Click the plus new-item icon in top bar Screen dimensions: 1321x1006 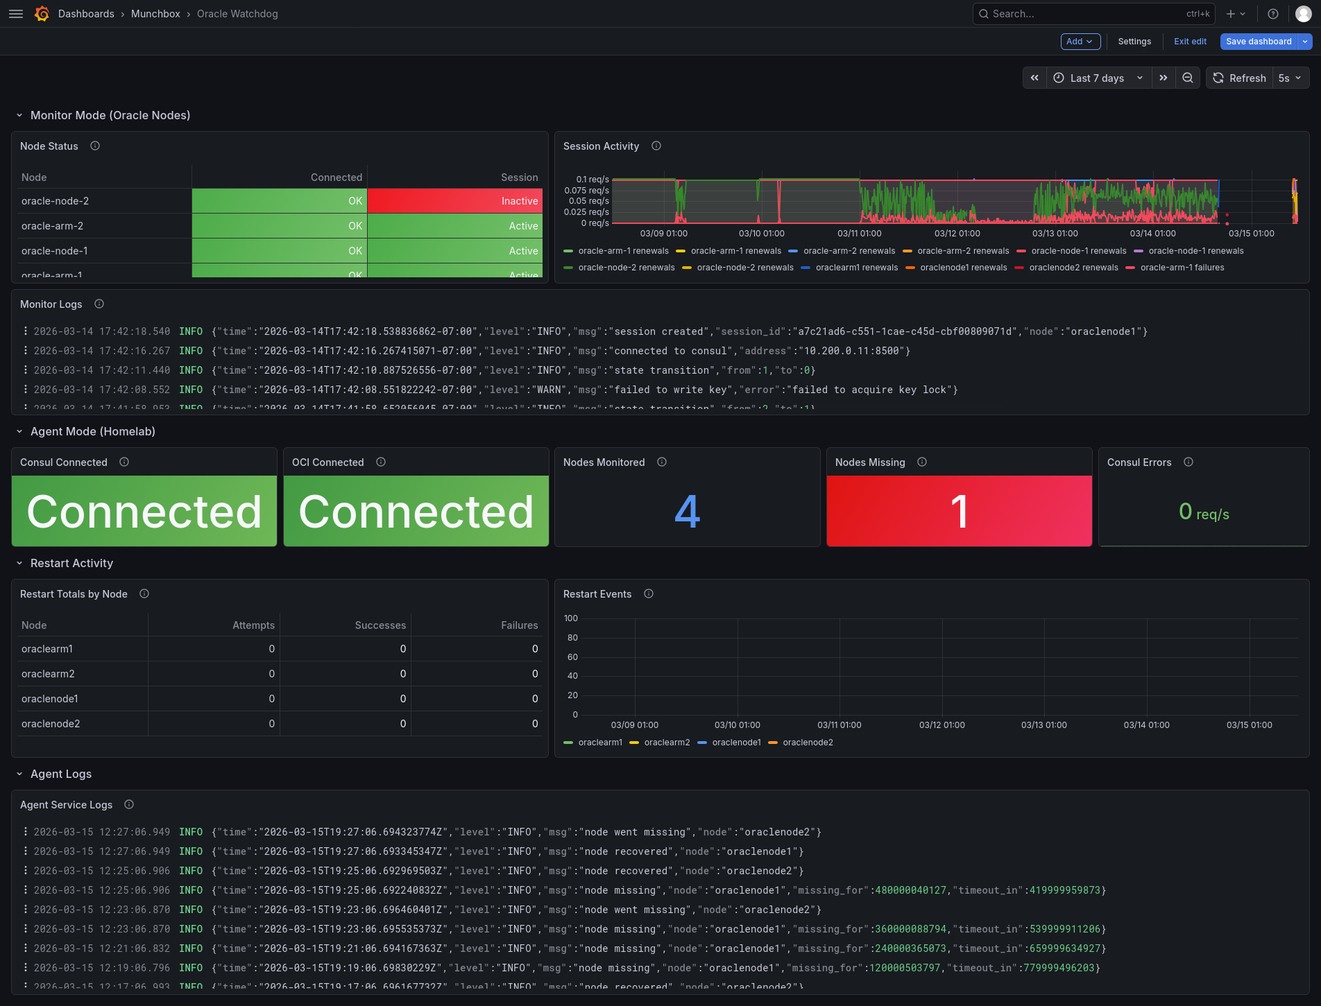point(1235,14)
